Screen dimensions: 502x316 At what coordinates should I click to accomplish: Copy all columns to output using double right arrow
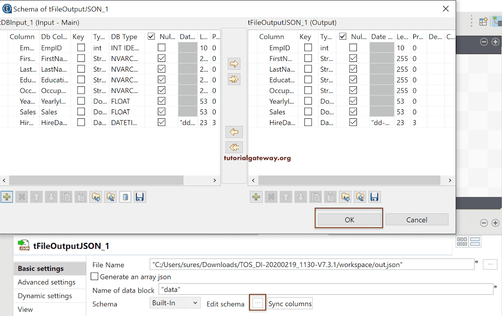pos(234,79)
